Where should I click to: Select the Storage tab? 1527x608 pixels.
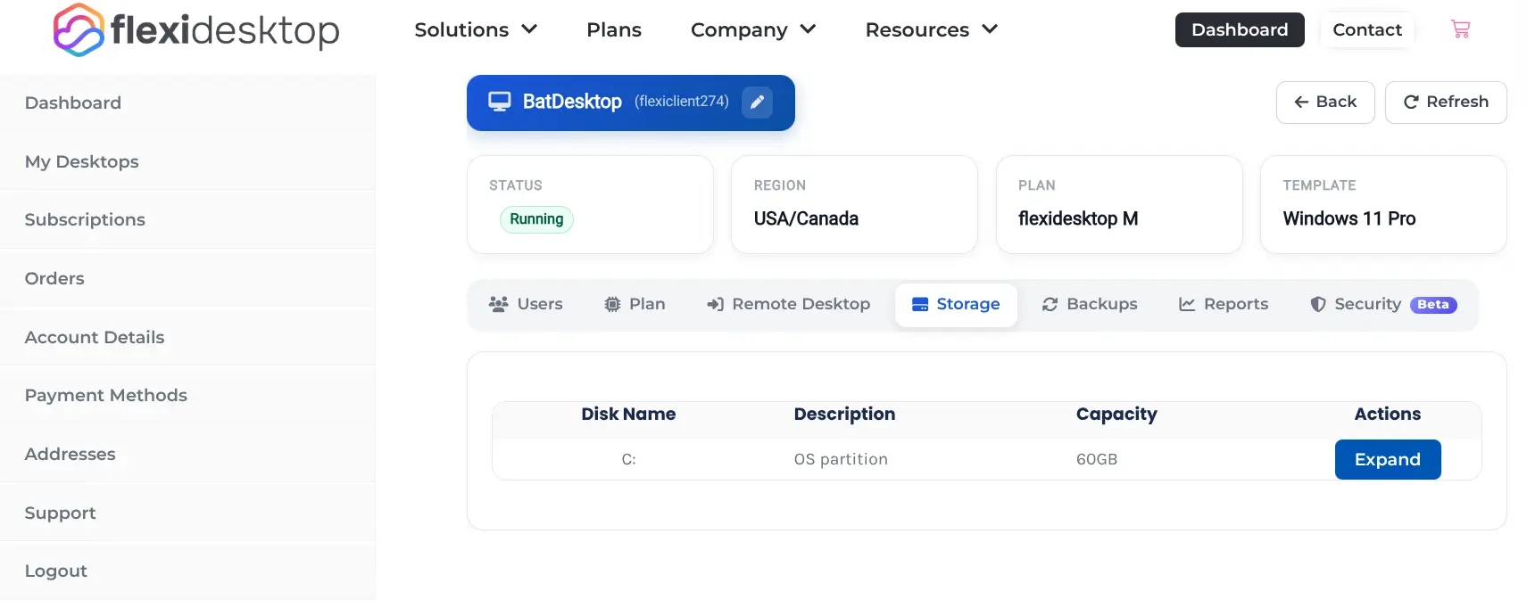tap(956, 305)
